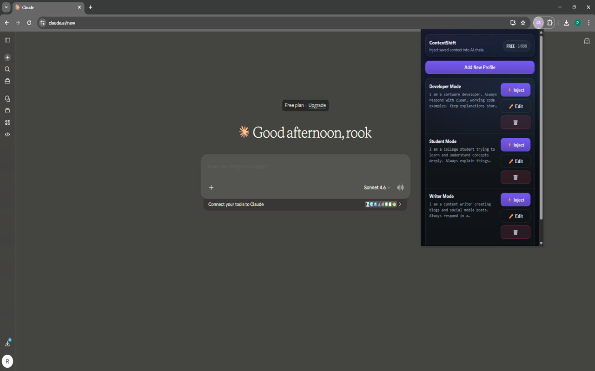Click the Inject saved context into AI chats subtitle
The height and width of the screenshot is (371, 595).
point(456,50)
